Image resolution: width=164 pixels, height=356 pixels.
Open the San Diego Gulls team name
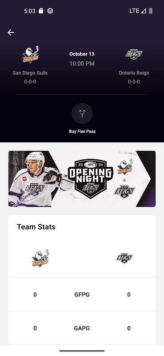coord(30,73)
